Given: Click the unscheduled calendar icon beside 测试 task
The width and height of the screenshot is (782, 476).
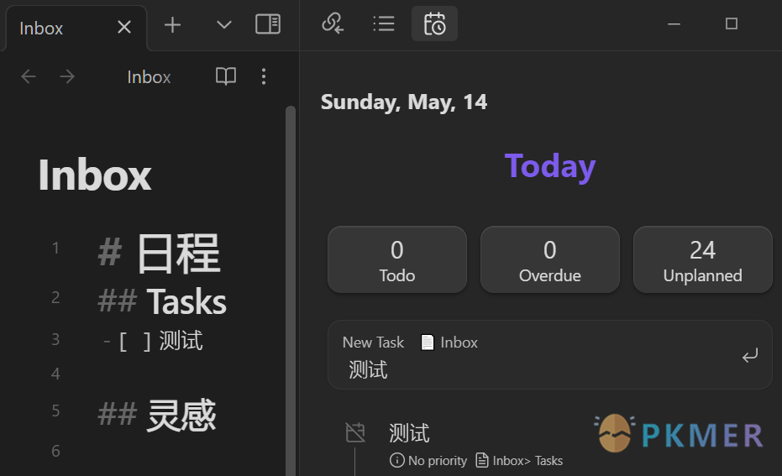Looking at the screenshot, I should pos(355,433).
